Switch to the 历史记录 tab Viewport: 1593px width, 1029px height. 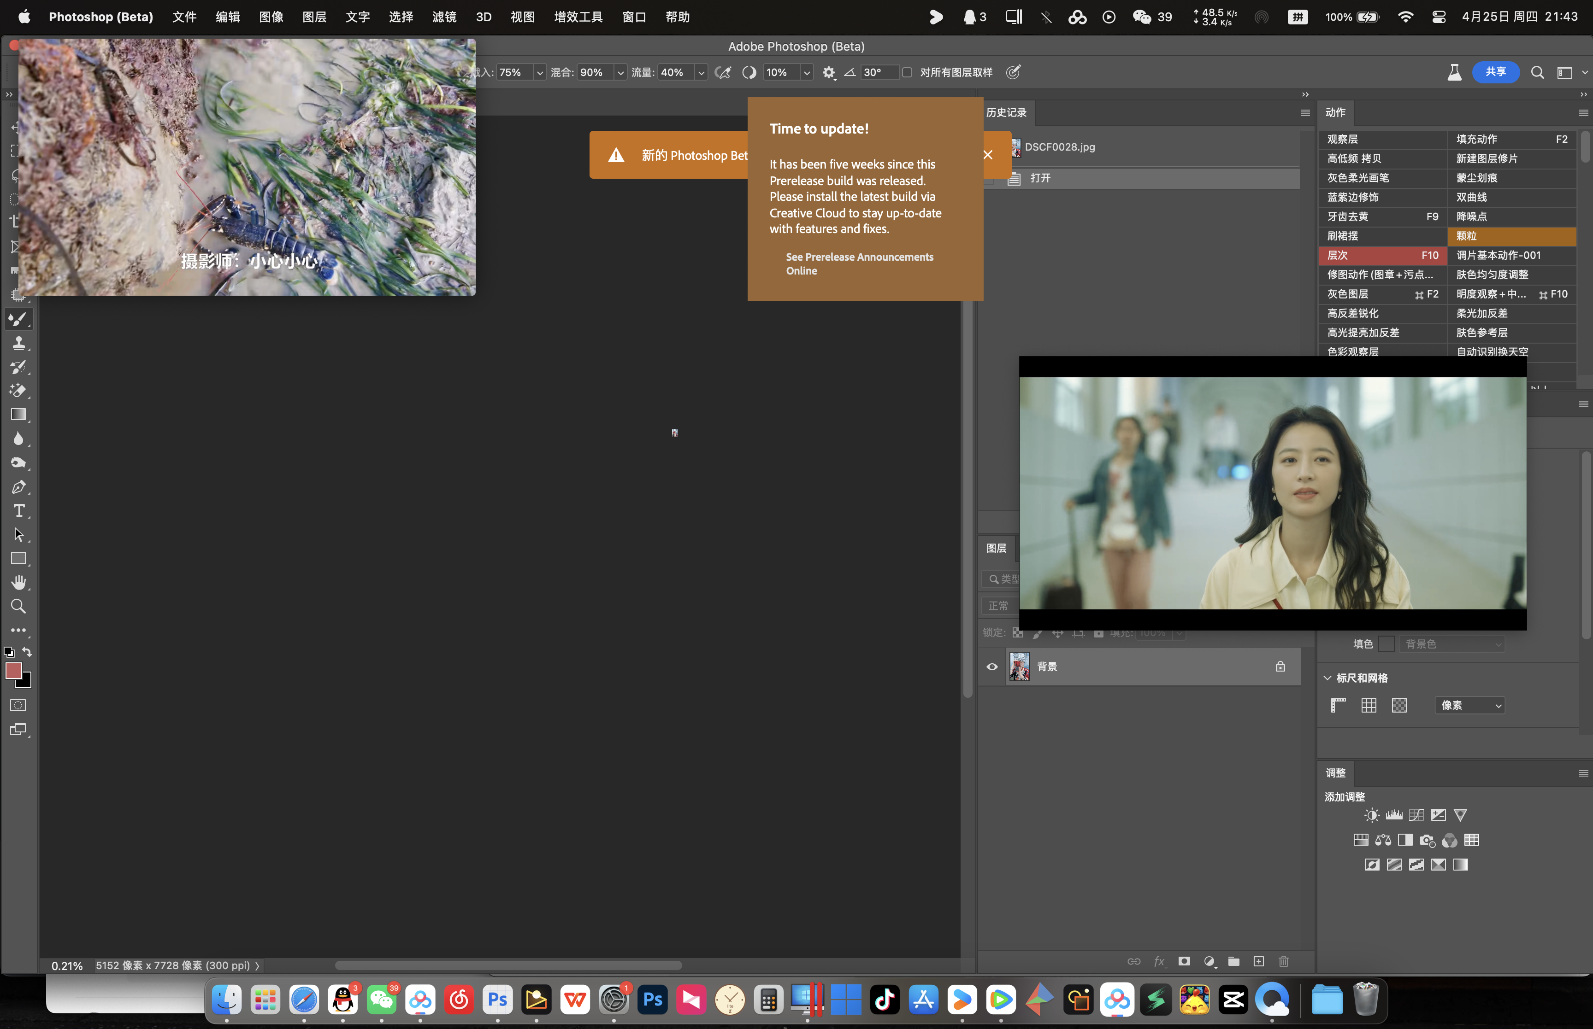pyautogui.click(x=1006, y=112)
